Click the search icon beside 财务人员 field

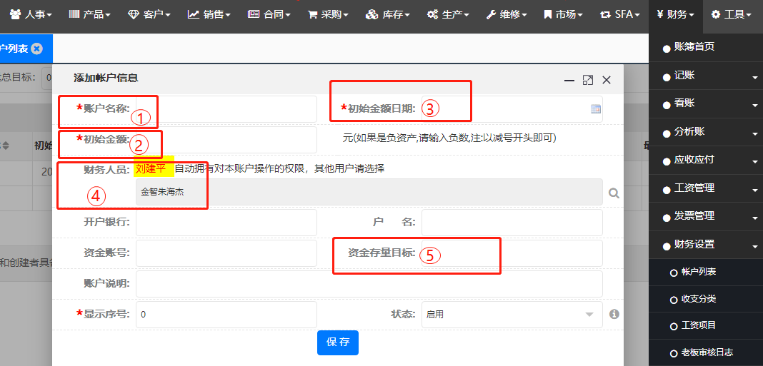point(614,193)
